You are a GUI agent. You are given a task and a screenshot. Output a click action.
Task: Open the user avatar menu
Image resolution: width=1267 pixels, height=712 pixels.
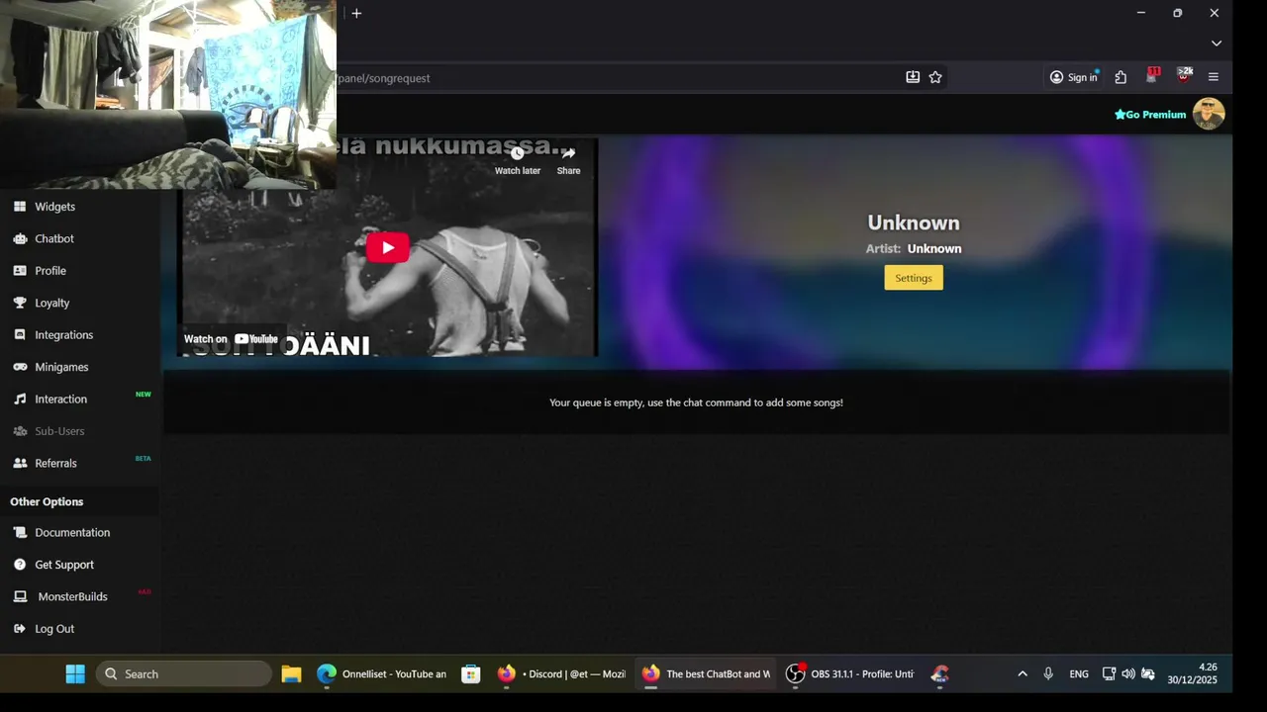pyautogui.click(x=1209, y=114)
